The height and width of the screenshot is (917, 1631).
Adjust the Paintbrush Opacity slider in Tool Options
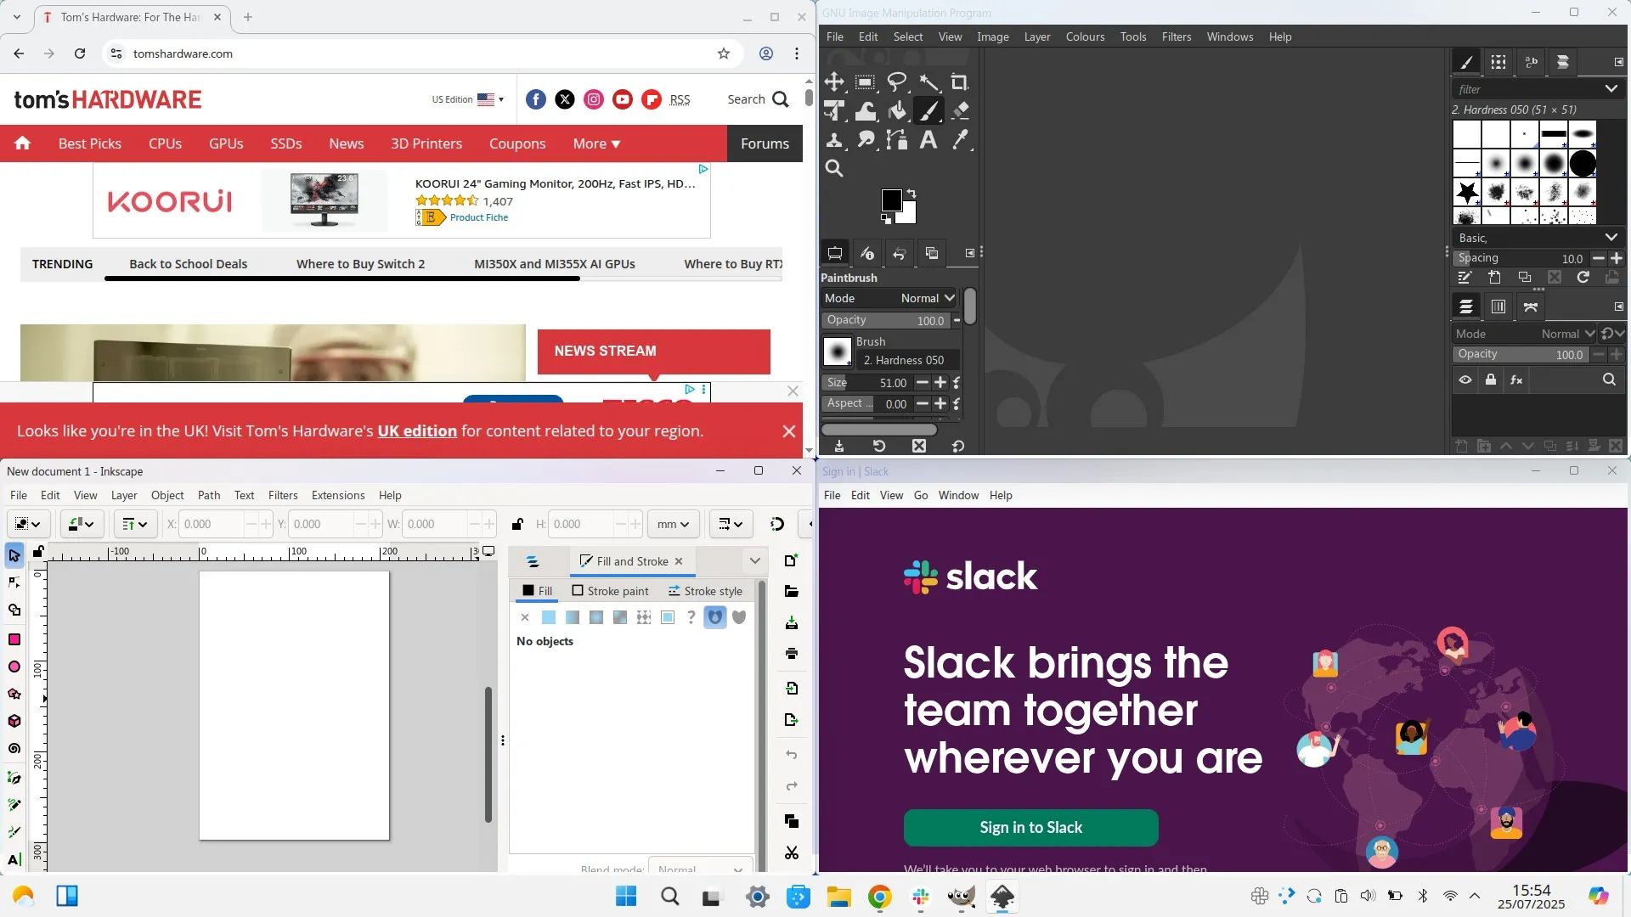(886, 320)
